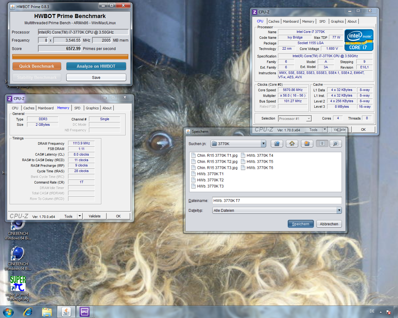Click the Dateiname text field
The image size is (398, 318).
tap(277, 201)
